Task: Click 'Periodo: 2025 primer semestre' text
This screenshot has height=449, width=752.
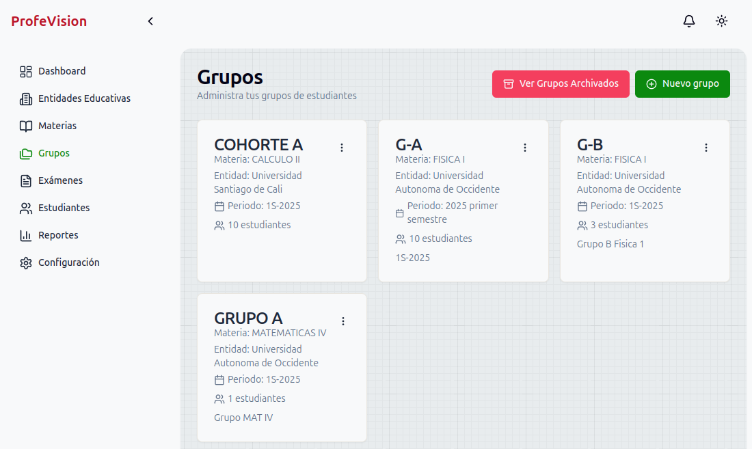Action: click(453, 213)
